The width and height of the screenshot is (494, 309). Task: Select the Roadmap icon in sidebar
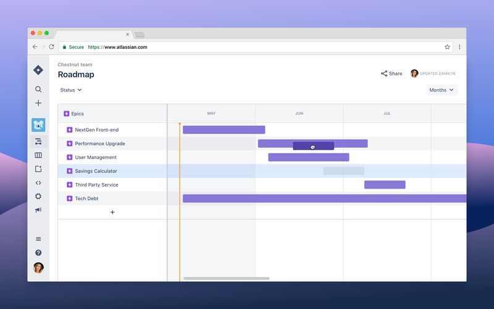click(38, 142)
